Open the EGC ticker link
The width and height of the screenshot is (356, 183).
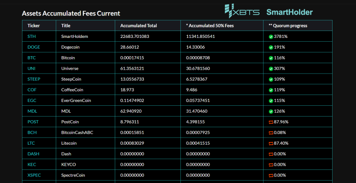(x=32, y=101)
